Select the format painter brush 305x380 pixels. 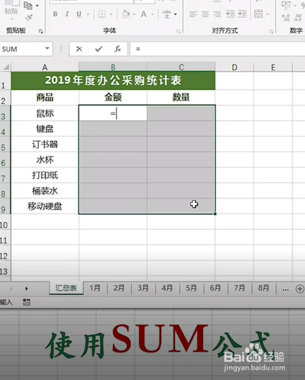point(28,17)
